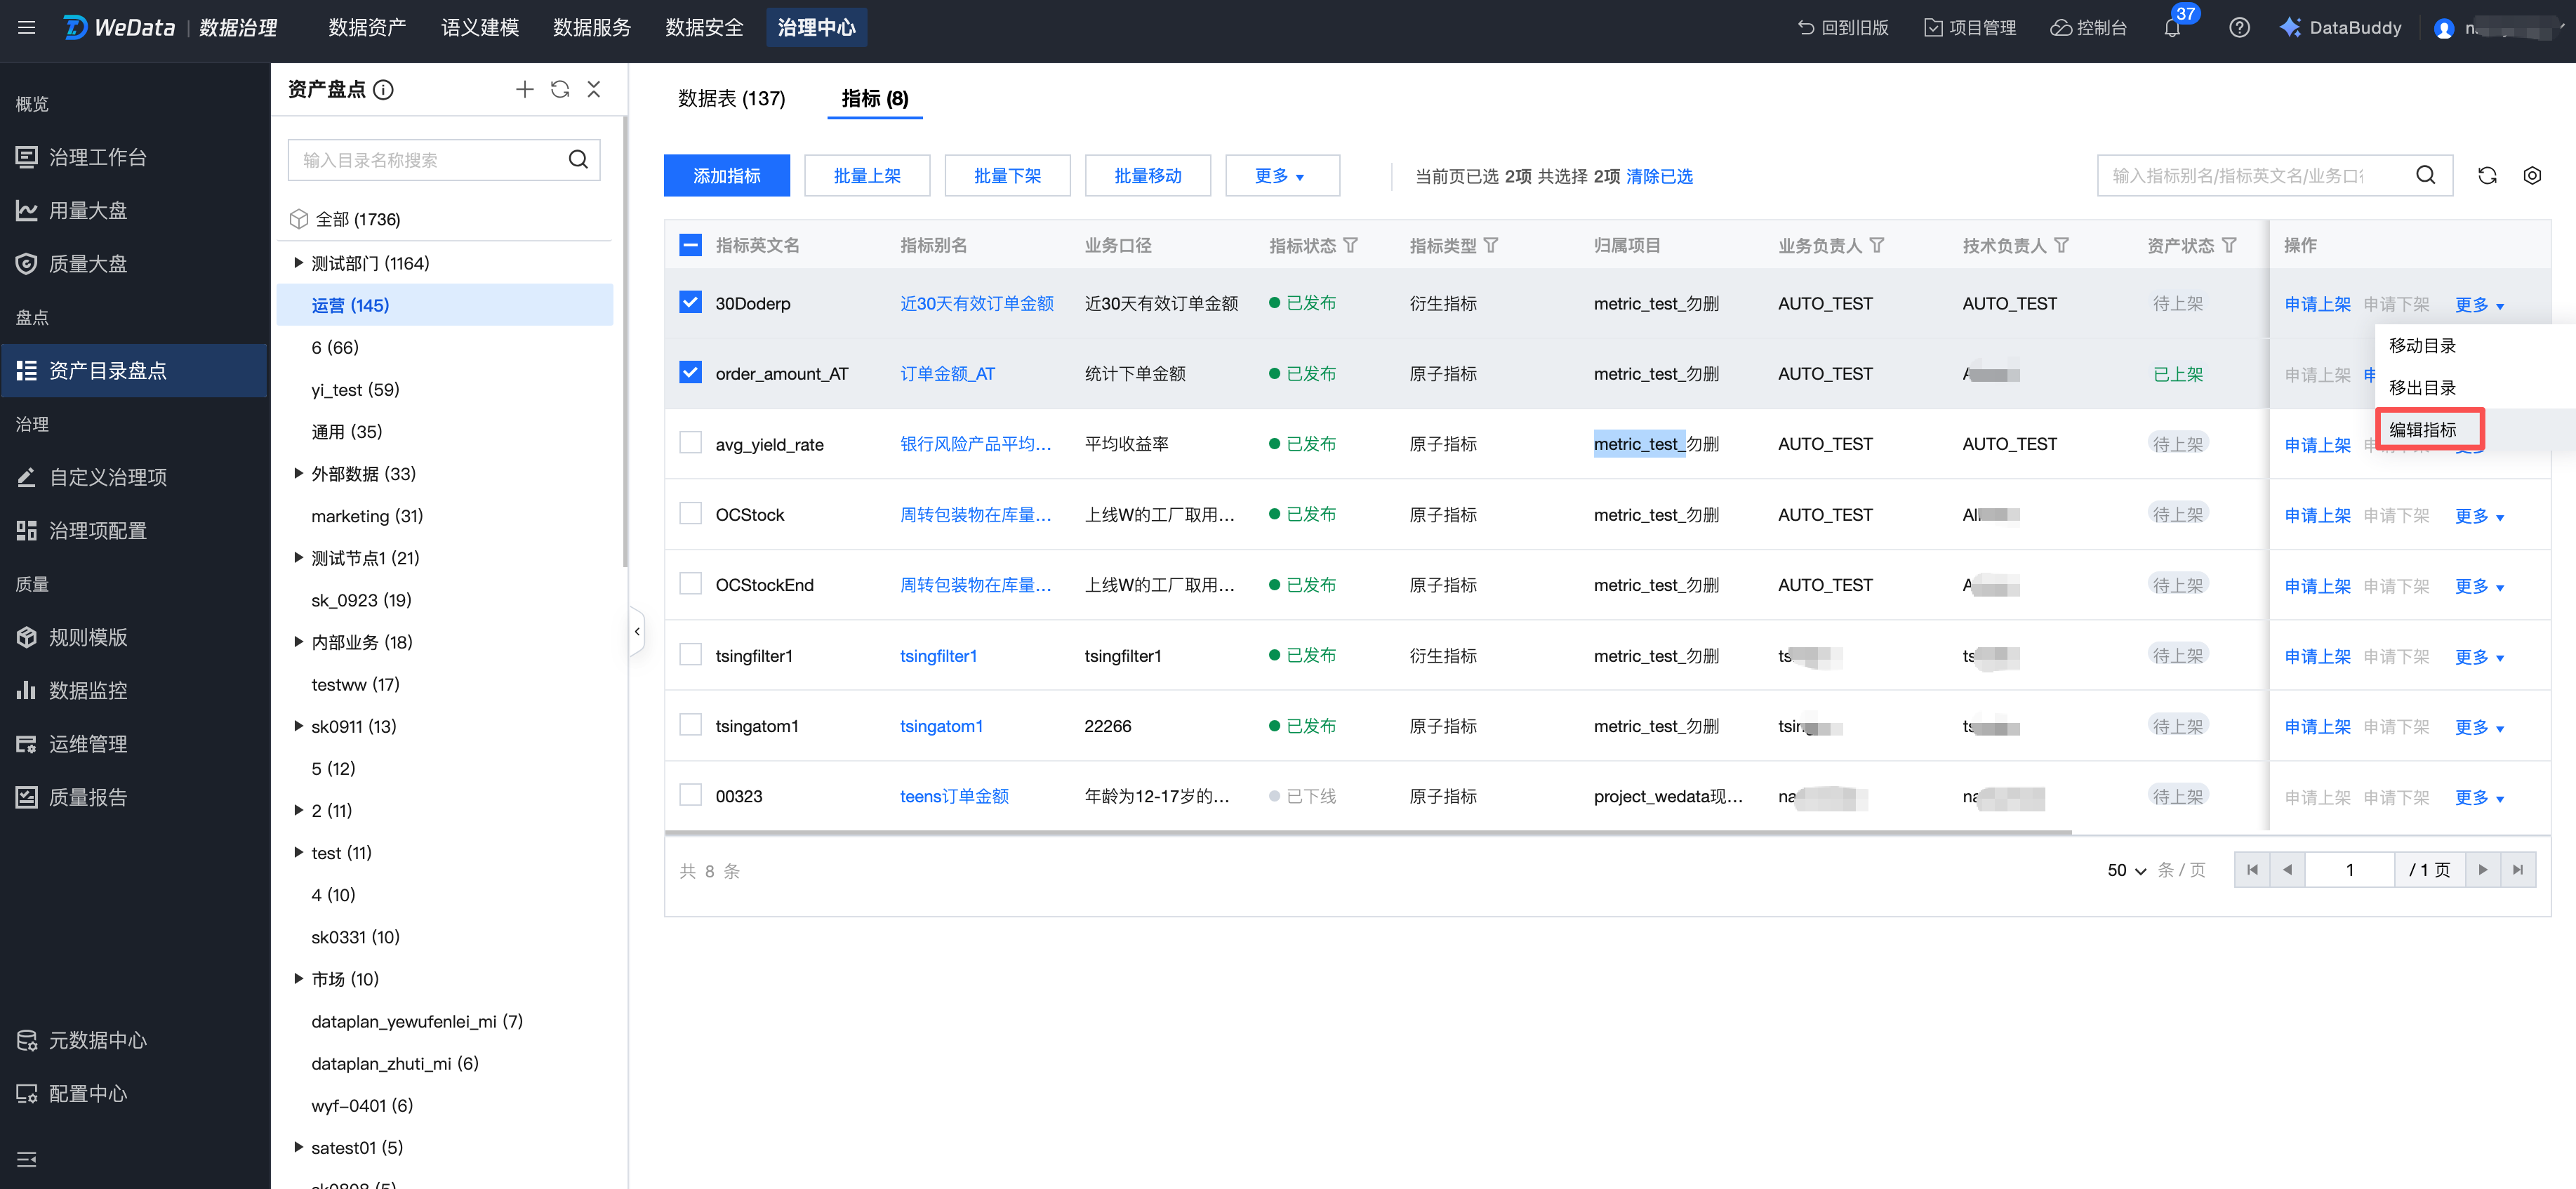Check the avg_yield_rate row checkbox
The width and height of the screenshot is (2576, 1189).
[x=690, y=443]
